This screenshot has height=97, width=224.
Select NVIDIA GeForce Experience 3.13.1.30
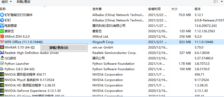(33, 91)
